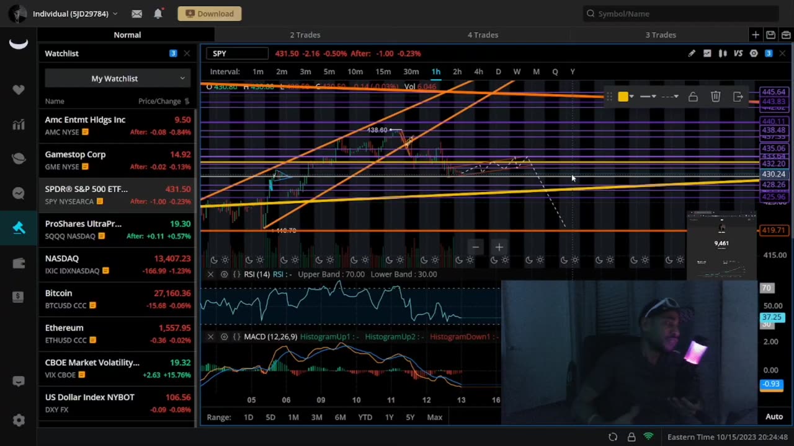The height and width of the screenshot is (446, 794).
Task: Add a new layout with plus icon
Action: click(x=755, y=35)
